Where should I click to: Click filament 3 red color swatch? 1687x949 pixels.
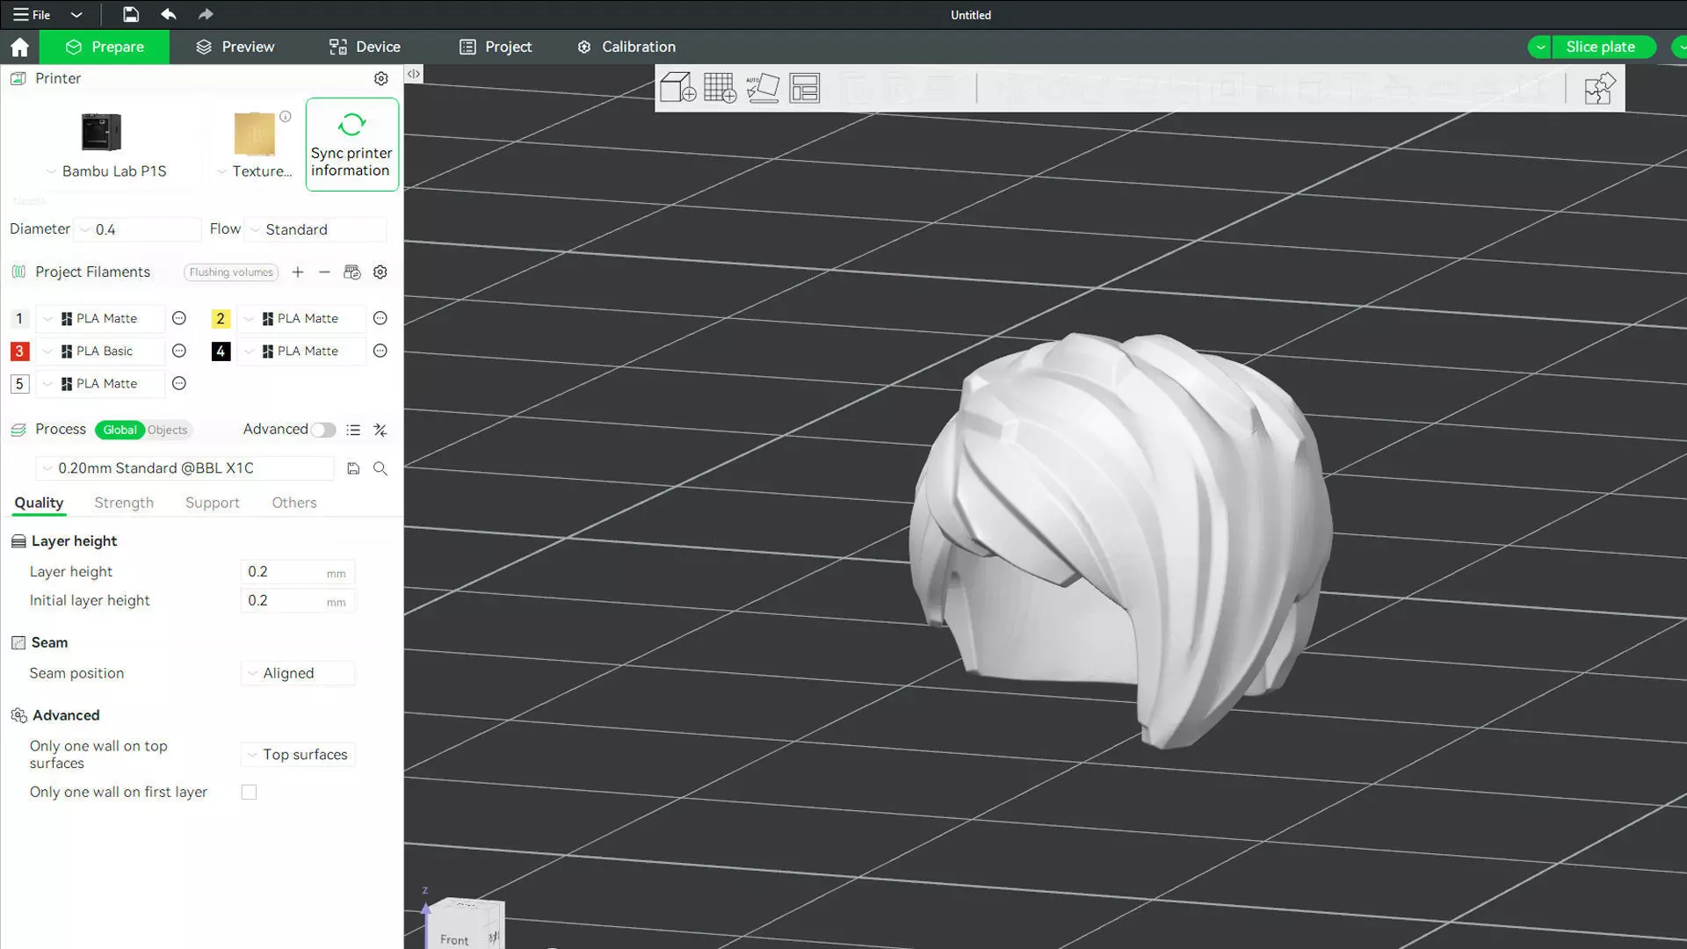[x=19, y=351]
